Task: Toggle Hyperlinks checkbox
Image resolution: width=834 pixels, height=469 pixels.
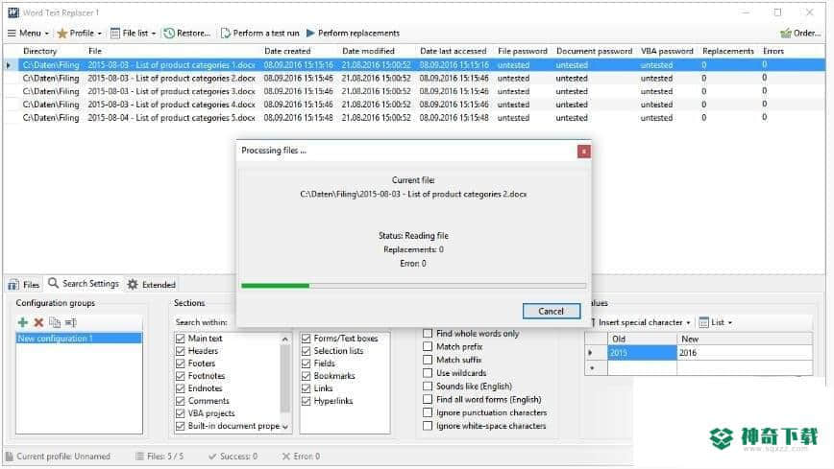Action: click(306, 401)
